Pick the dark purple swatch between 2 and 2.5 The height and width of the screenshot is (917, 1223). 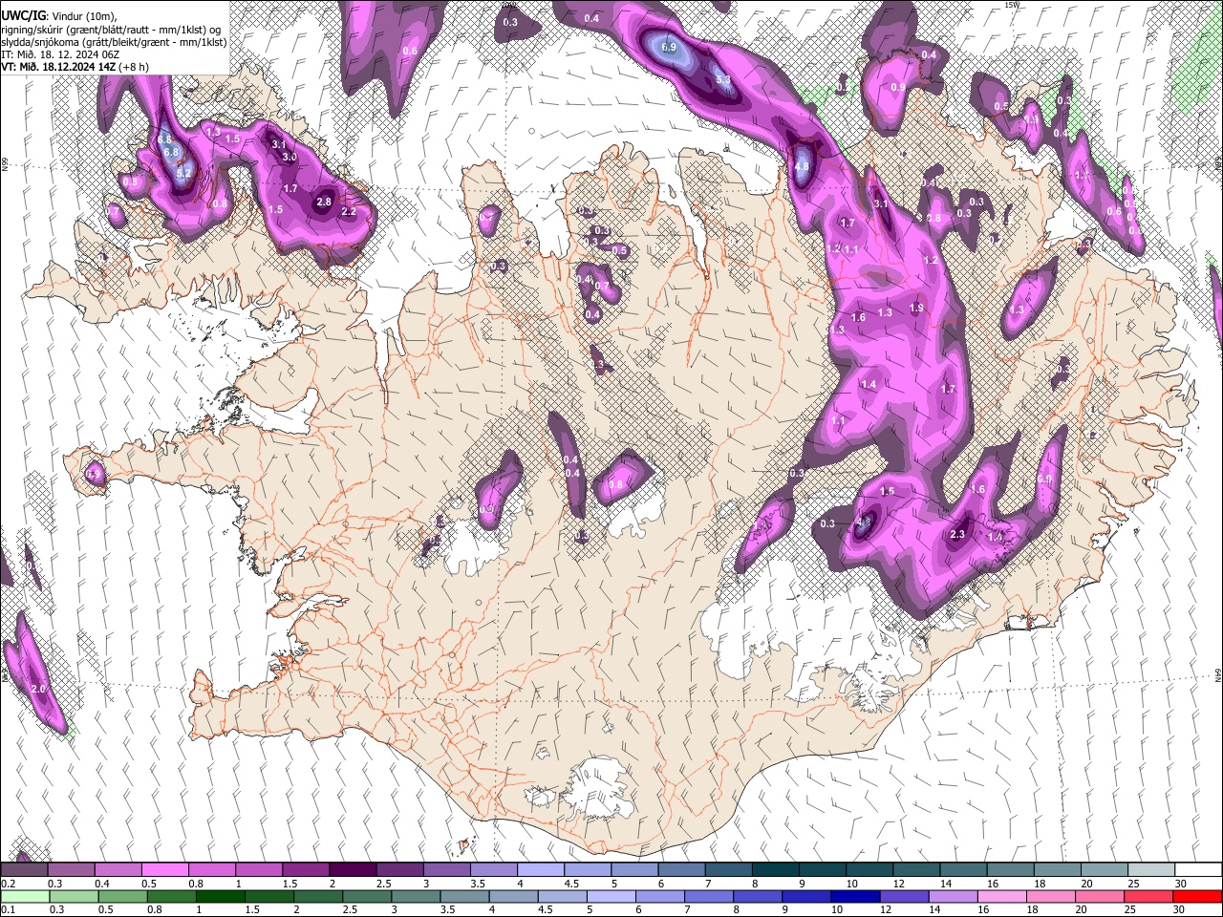click(353, 869)
